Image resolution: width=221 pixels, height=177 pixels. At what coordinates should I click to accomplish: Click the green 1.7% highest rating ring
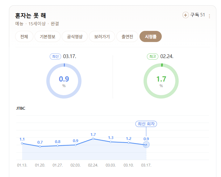pos(161,81)
